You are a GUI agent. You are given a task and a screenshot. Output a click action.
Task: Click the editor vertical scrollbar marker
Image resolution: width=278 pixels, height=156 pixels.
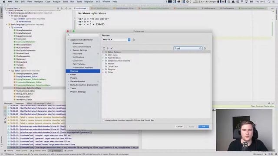coord(272,29)
